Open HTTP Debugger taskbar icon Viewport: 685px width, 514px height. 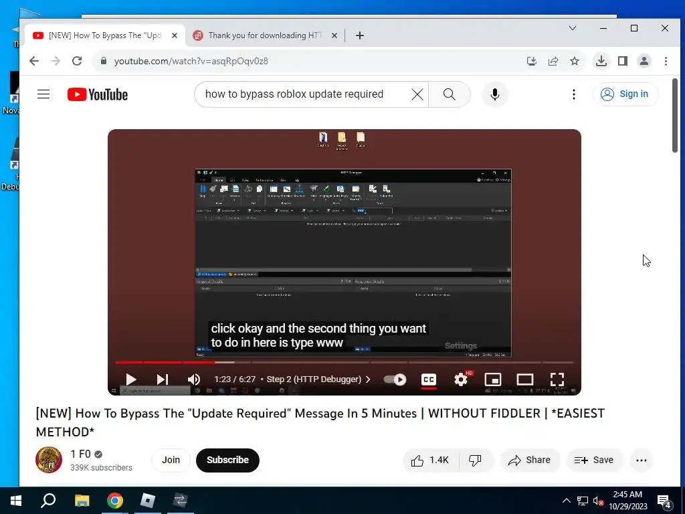(181, 501)
